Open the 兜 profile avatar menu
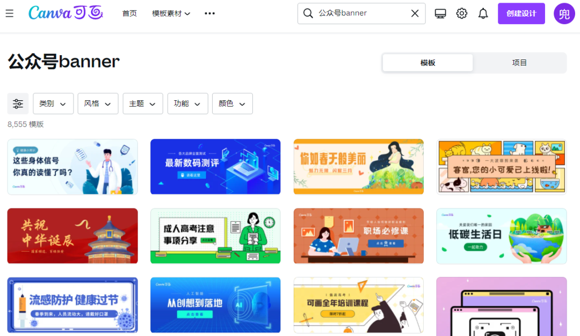The width and height of the screenshot is (580, 336). pyautogui.click(x=564, y=13)
